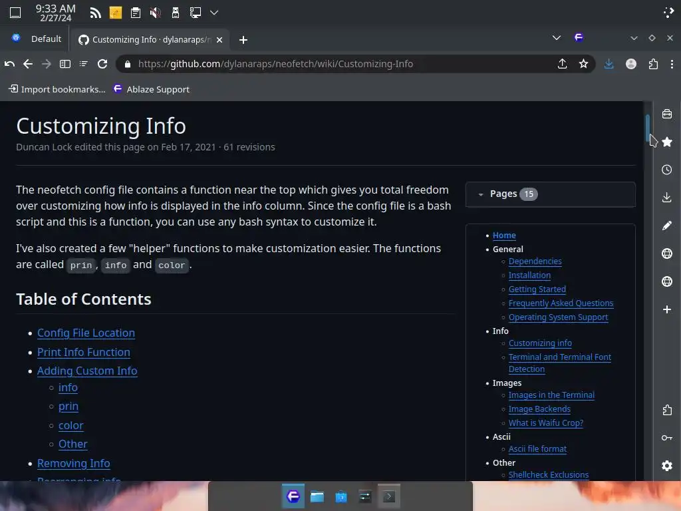The width and height of the screenshot is (681, 511).
Task: Bookmark this page with the star icon
Action: pos(583,64)
